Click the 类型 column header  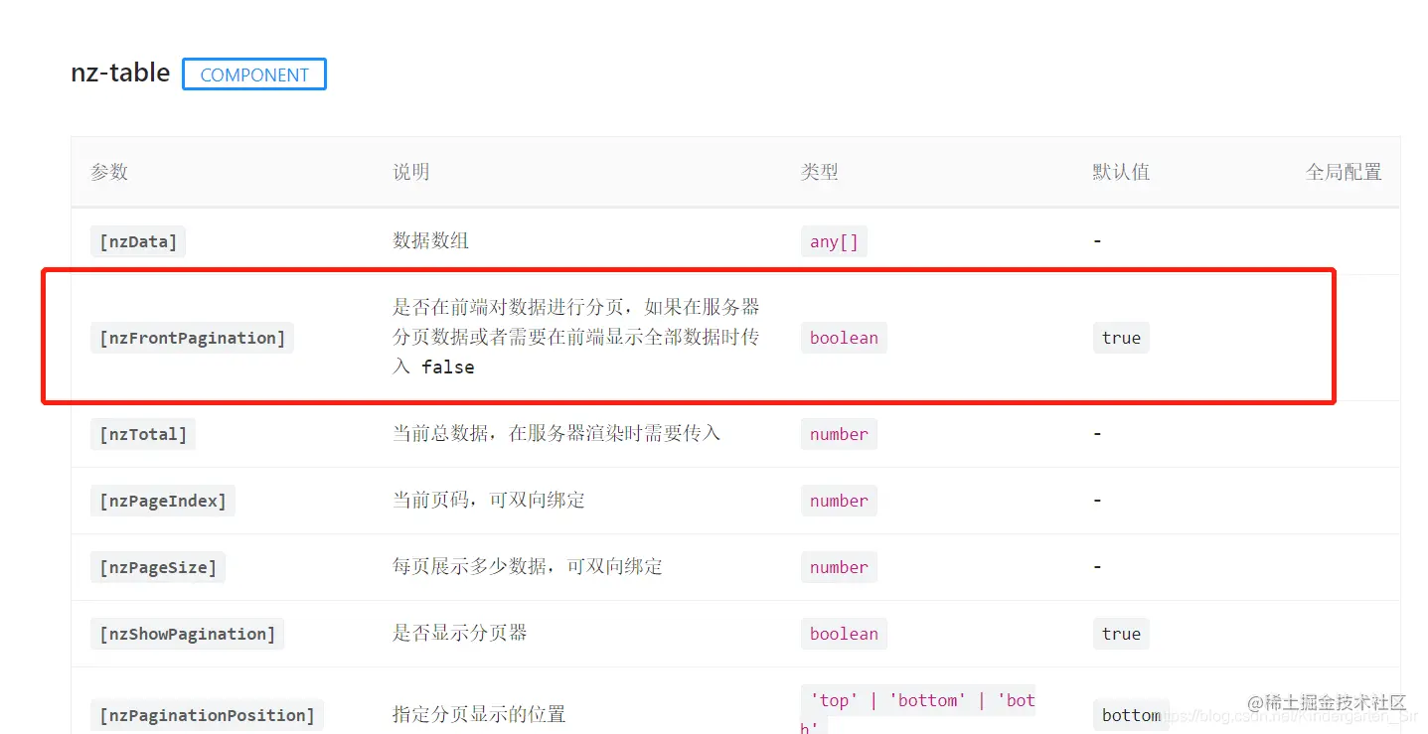820,172
